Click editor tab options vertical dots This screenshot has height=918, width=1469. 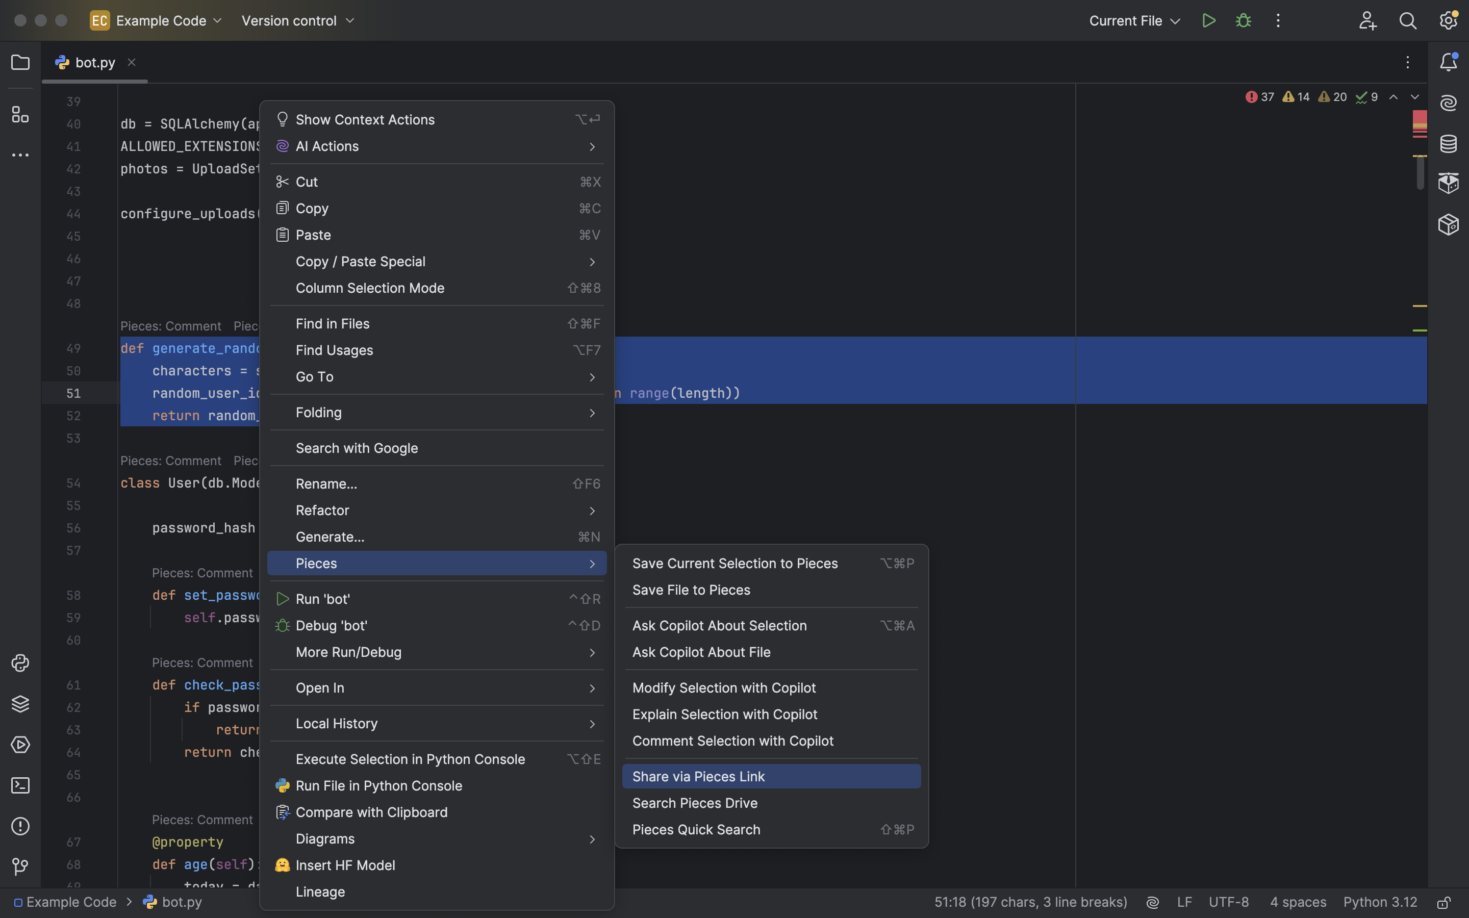coord(1407,62)
